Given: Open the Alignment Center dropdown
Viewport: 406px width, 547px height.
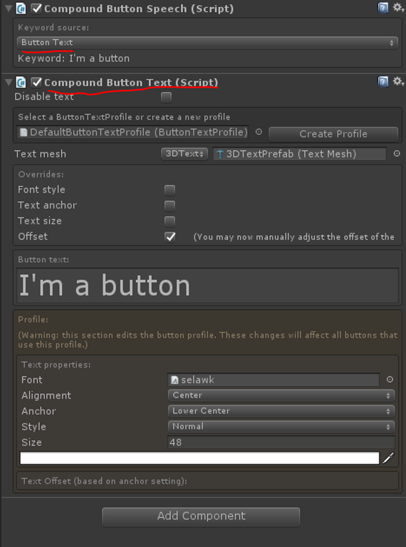Looking at the screenshot, I should (281, 395).
